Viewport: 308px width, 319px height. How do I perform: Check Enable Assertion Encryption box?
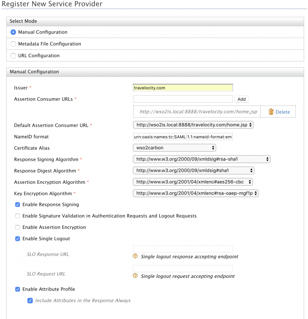(18, 227)
